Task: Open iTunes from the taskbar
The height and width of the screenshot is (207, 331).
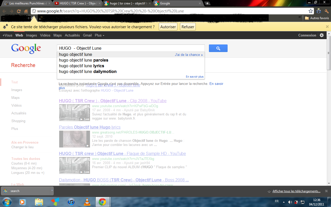Action: tap(71, 202)
